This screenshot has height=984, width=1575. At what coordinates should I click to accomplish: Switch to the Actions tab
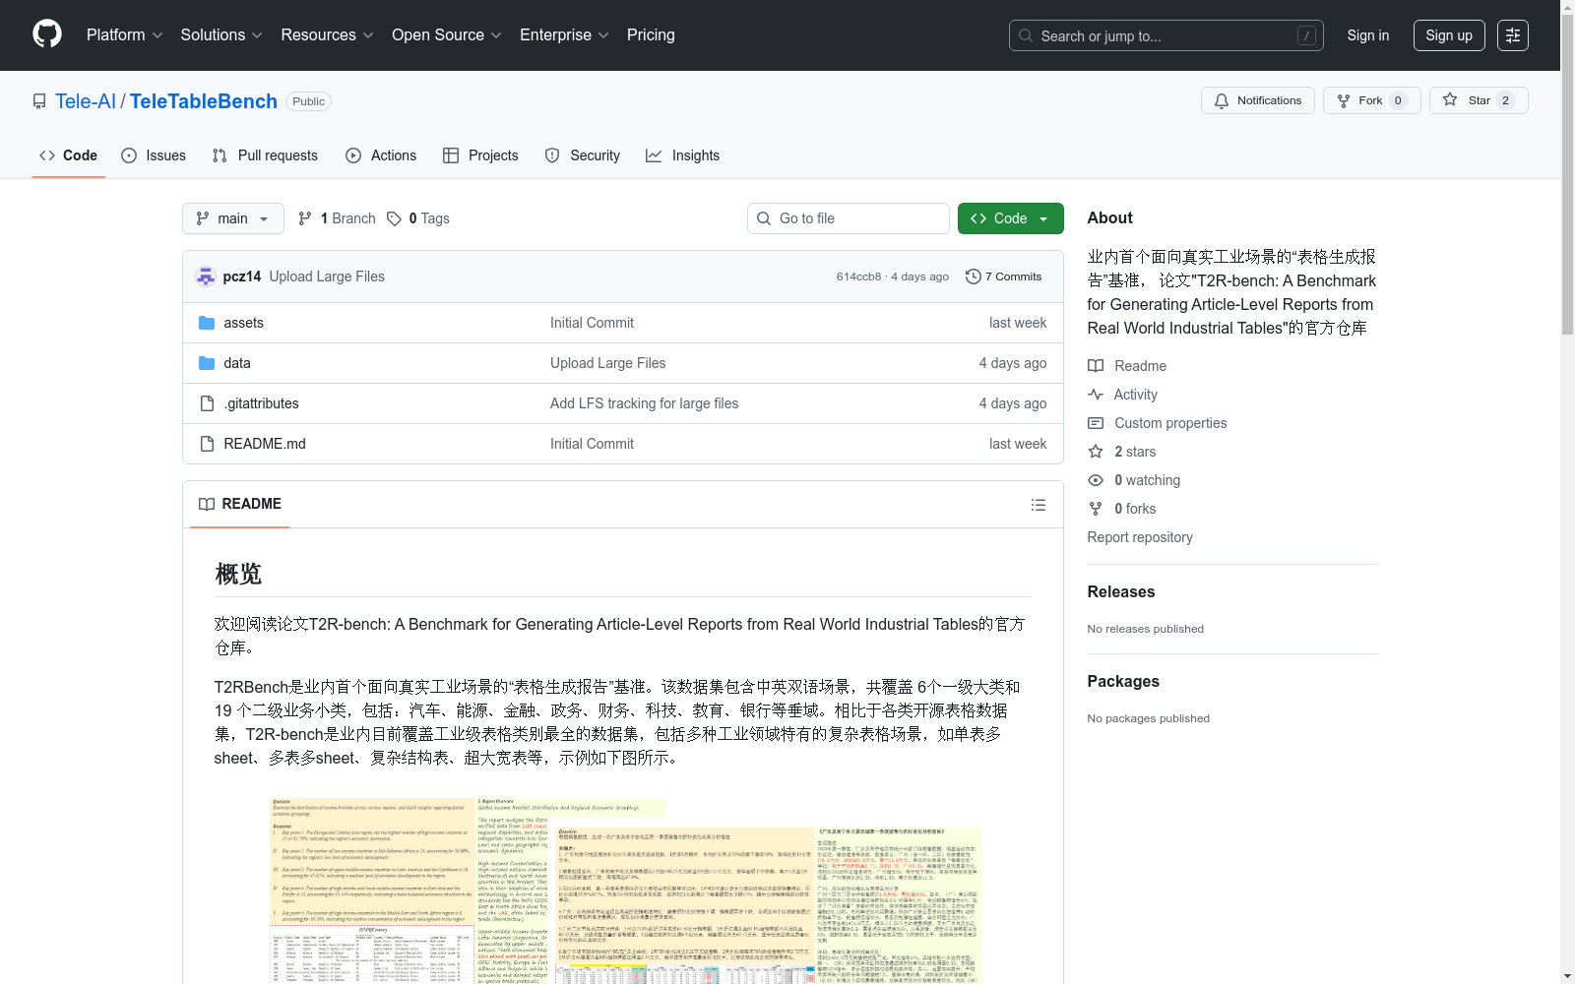(x=381, y=155)
